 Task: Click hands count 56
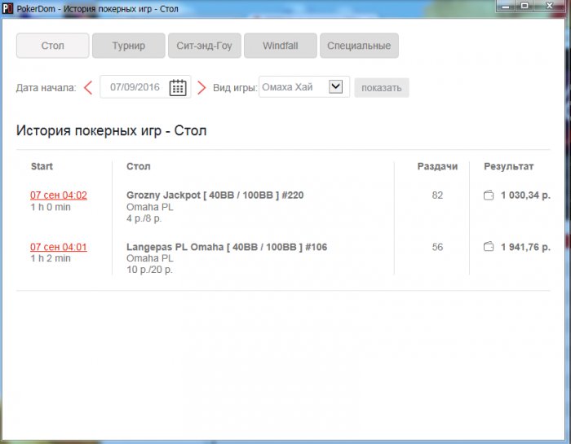pyautogui.click(x=437, y=247)
